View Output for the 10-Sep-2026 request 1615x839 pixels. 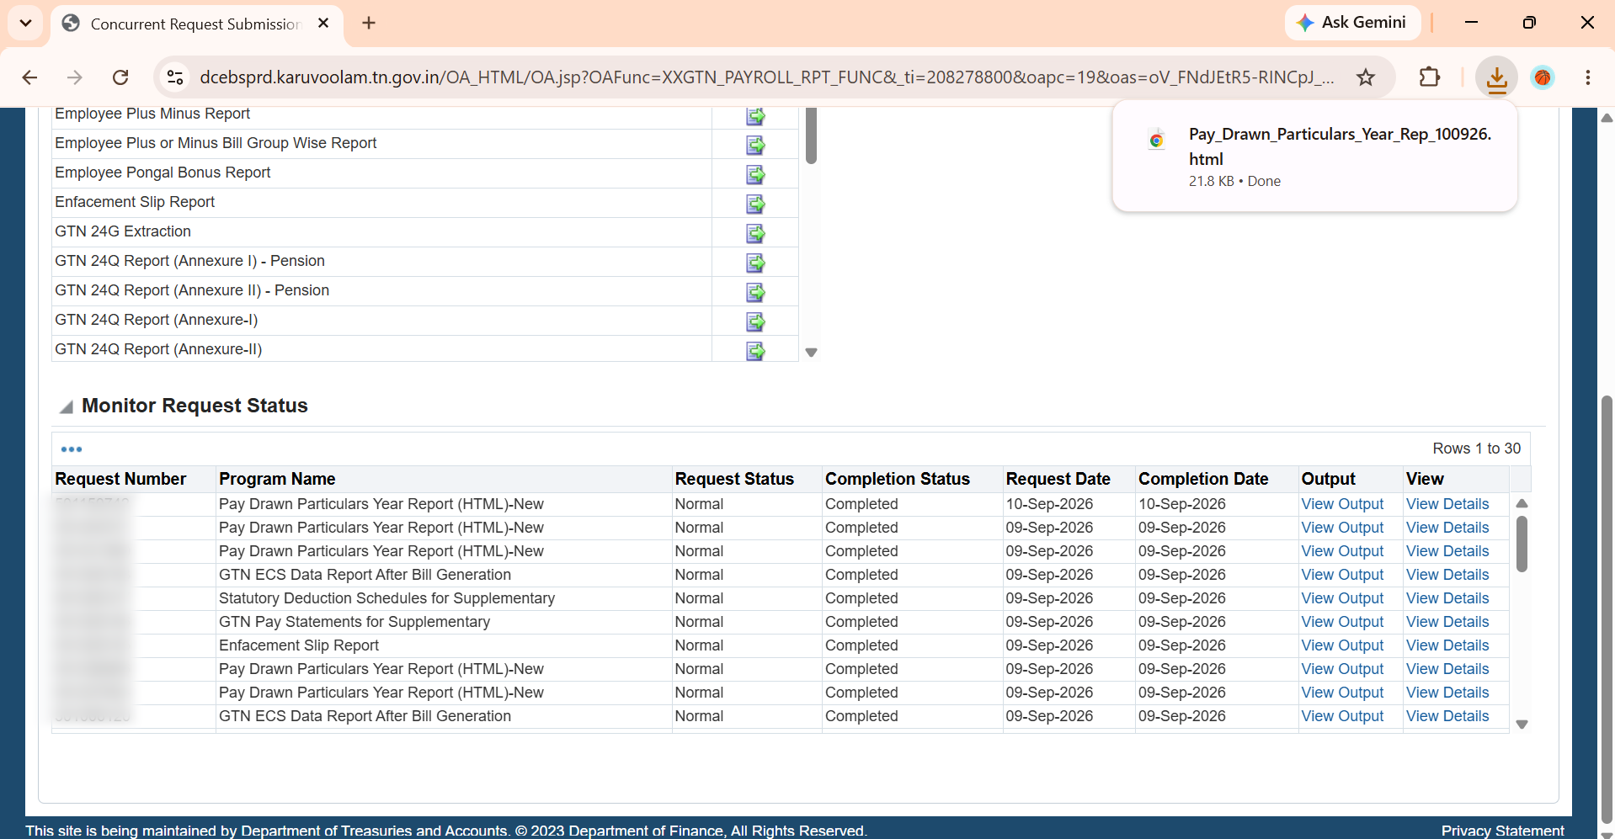1342,504
